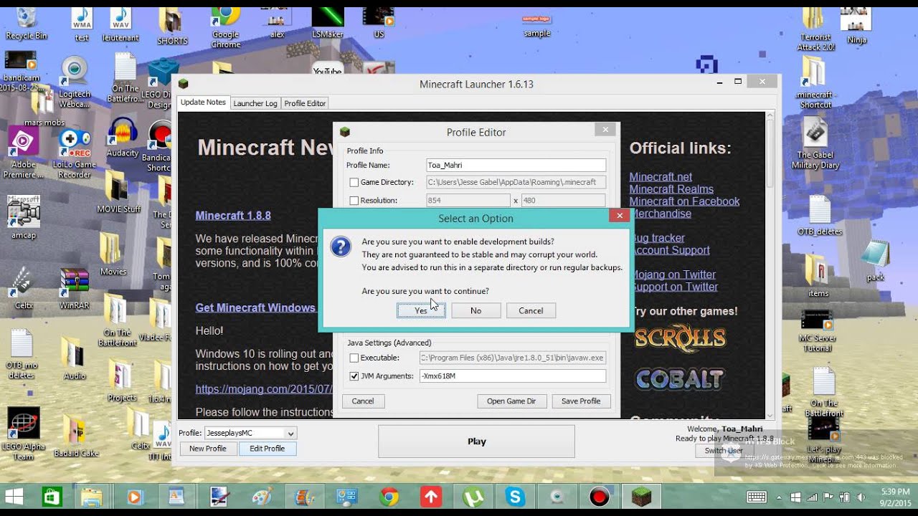Launch LoiLo Game Recorder shortcut
918x516 pixels.
[x=73, y=153]
